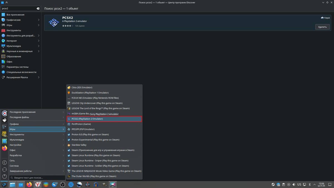Expand the Игры category in the Discover sidebar
The width and height of the screenshot is (334, 188).
[38, 25]
